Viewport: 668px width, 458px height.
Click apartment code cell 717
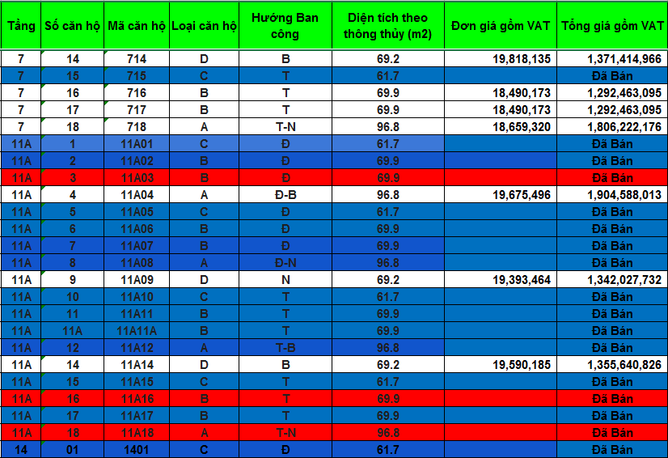[x=137, y=109]
